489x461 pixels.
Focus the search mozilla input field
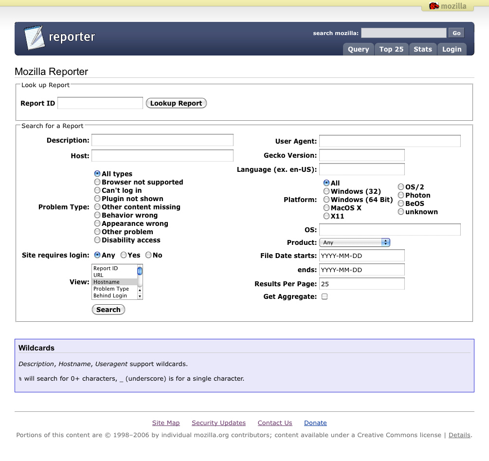click(403, 33)
